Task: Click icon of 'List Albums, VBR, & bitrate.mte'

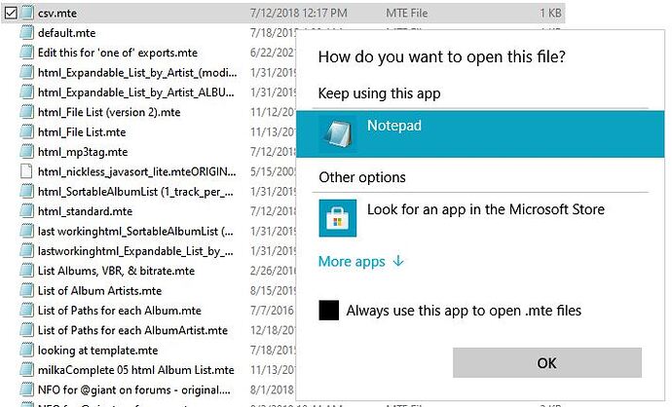Action: [x=27, y=271]
